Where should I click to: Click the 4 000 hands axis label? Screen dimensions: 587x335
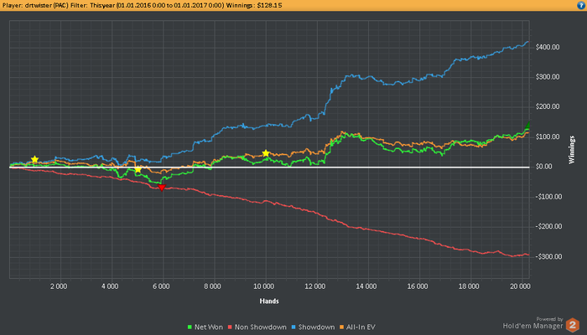coord(110,286)
